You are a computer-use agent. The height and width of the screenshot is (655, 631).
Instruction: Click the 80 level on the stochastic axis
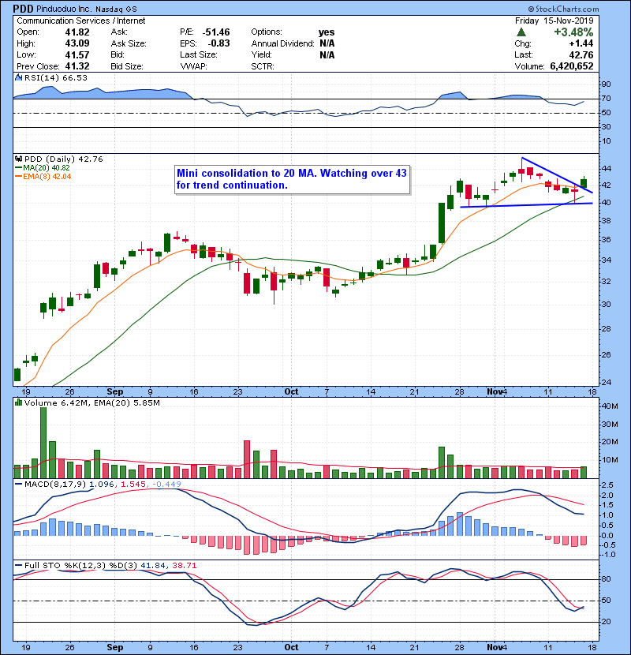point(606,579)
